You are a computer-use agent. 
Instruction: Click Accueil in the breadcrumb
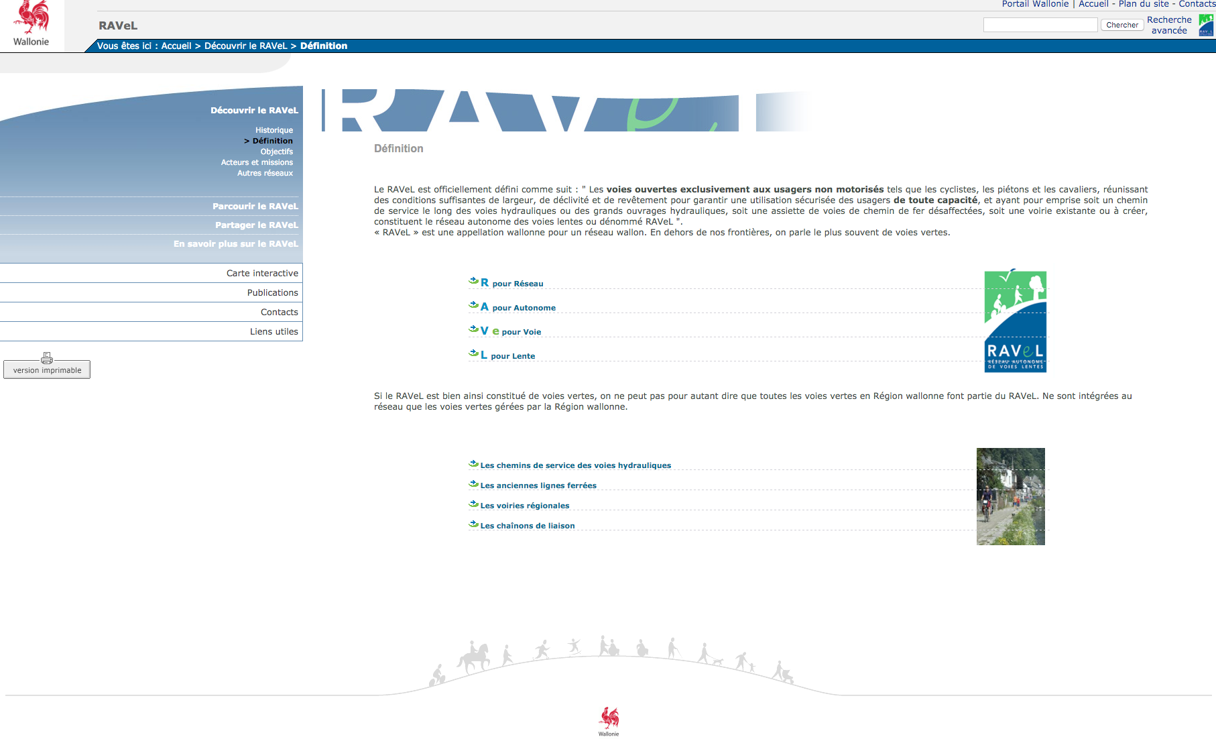click(x=176, y=46)
